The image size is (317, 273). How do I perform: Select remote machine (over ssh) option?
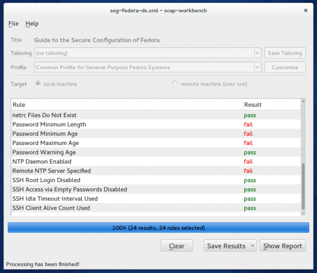pyautogui.click(x=175, y=84)
